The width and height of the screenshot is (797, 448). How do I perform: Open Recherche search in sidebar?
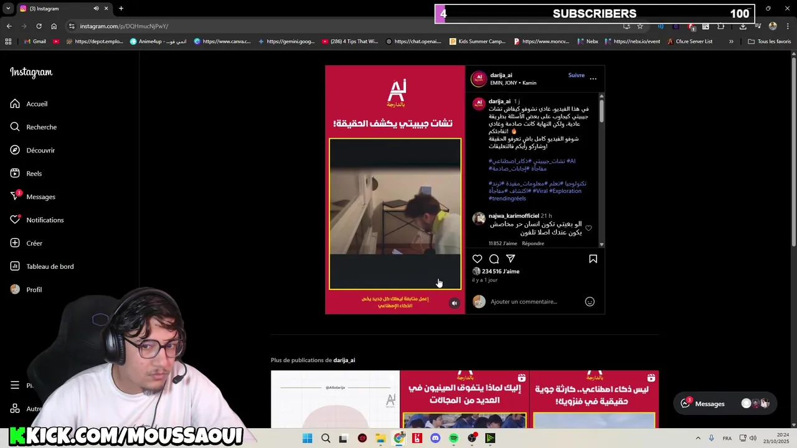[x=34, y=127]
